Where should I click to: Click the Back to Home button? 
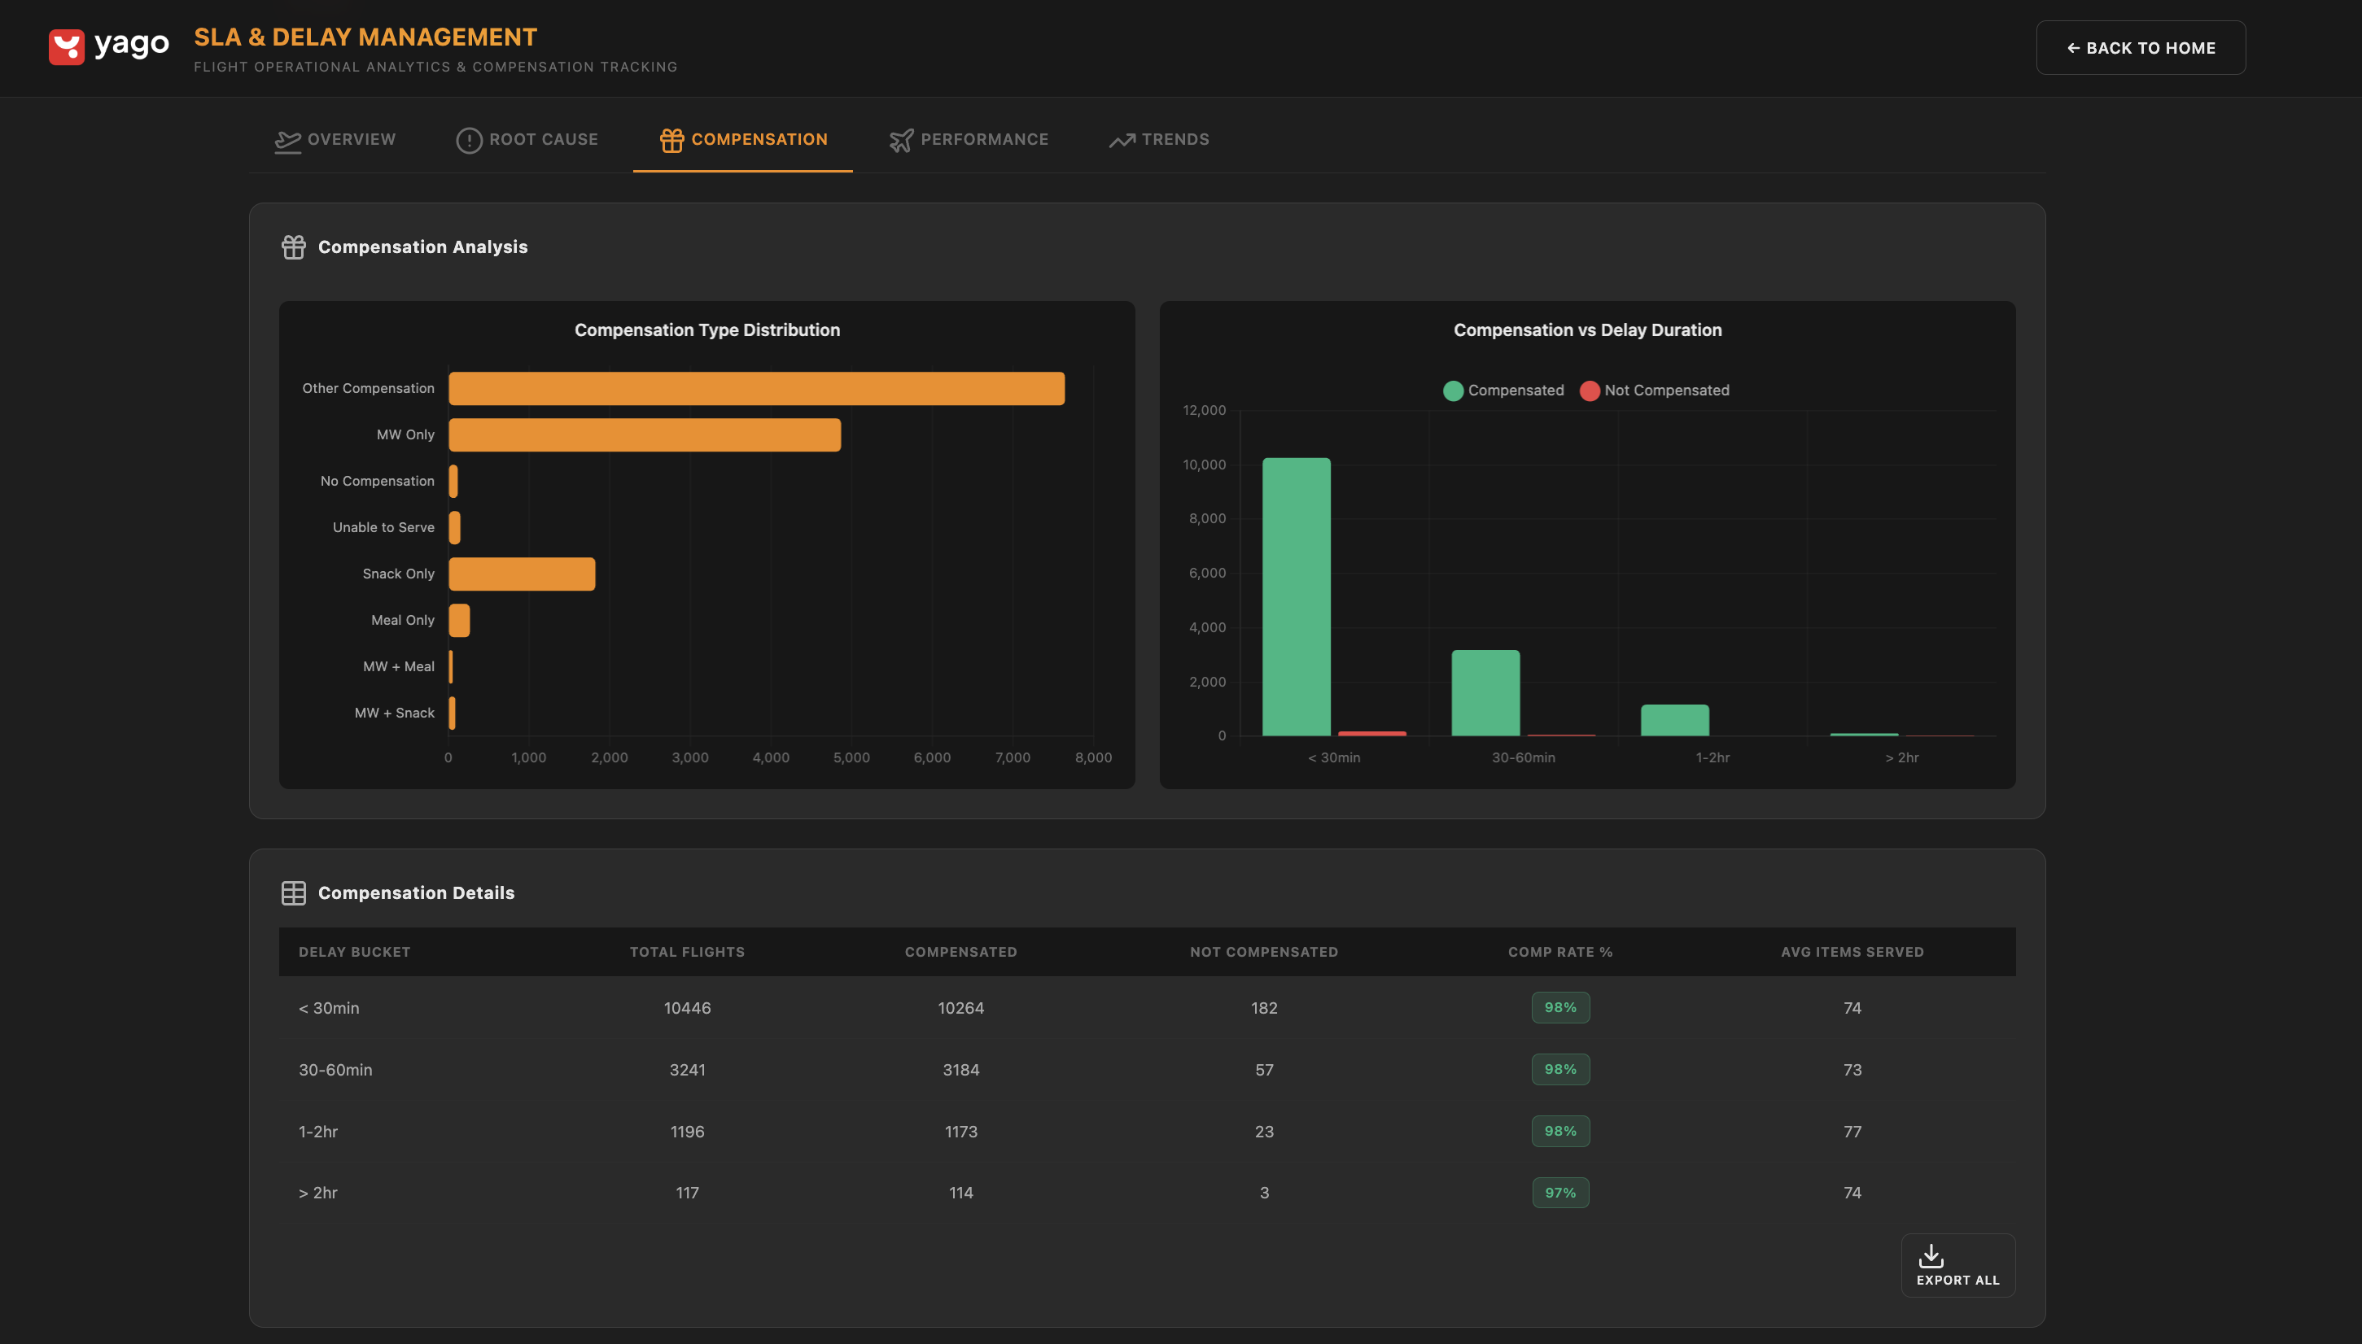[2141, 47]
